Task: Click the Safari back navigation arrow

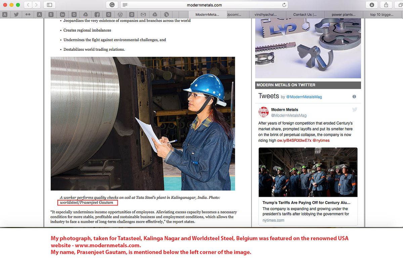Action: click(x=28, y=5)
